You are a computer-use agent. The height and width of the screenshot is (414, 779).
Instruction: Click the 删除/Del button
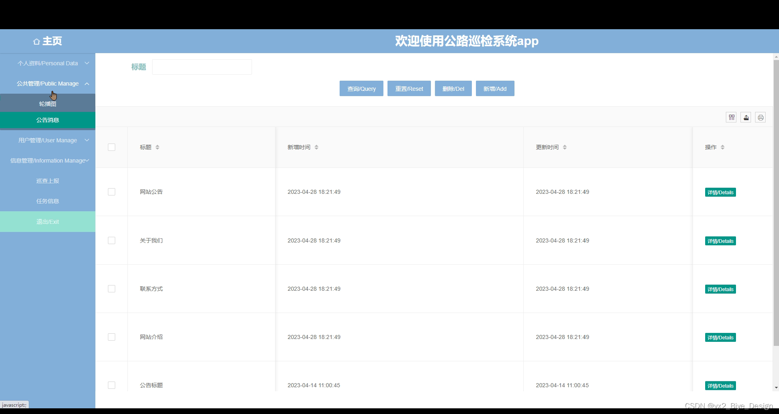point(453,88)
